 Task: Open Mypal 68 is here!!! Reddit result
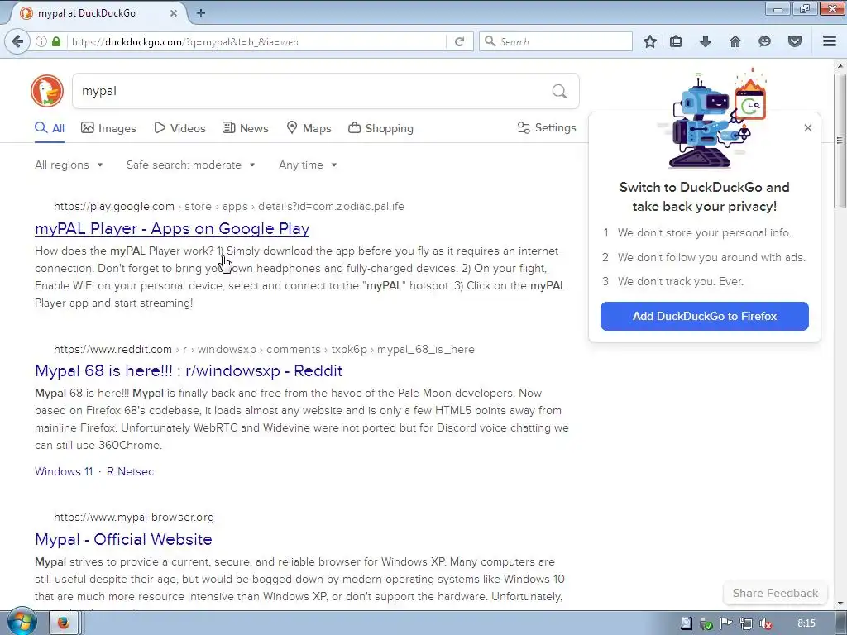coord(189,371)
